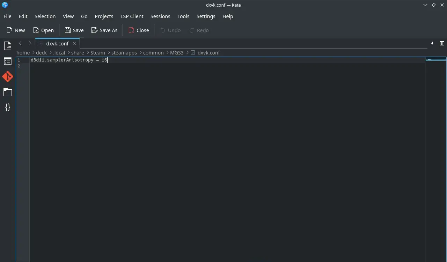
Task: Open the LSP Client menu
Action: [x=132, y=16]
